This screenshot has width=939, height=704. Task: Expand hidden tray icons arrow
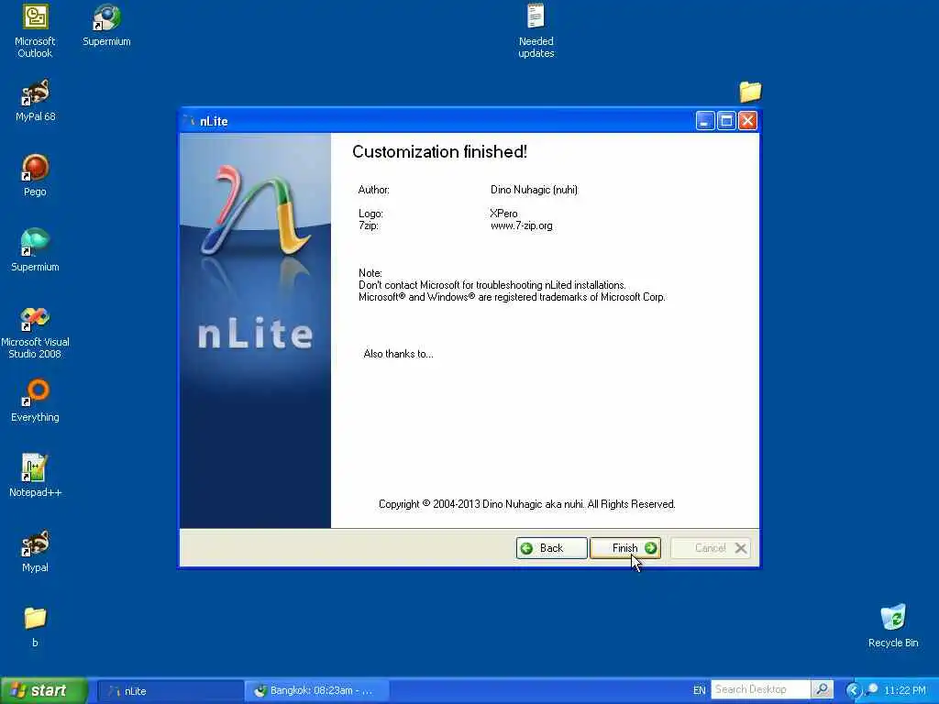coord(853,690)
